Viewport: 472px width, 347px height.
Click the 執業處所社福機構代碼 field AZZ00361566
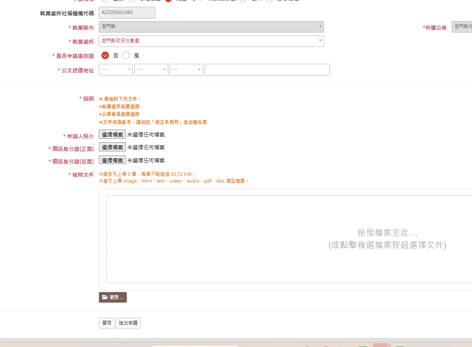pos(127,13)
